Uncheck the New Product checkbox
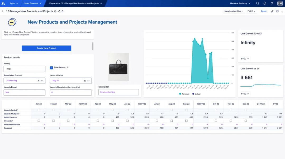The height and width of the screenshot is (159, 285). click(x=51, y=67)
